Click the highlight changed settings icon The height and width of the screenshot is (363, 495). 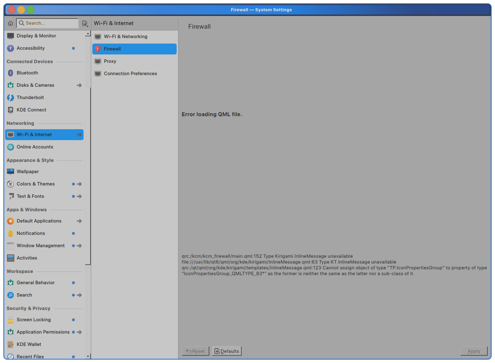coord(85,23)
